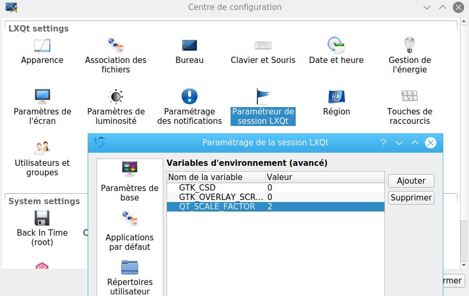Screen dimensions: 469x296
Task: Shade the session dialog with down chevron
Action: point(399,143)
